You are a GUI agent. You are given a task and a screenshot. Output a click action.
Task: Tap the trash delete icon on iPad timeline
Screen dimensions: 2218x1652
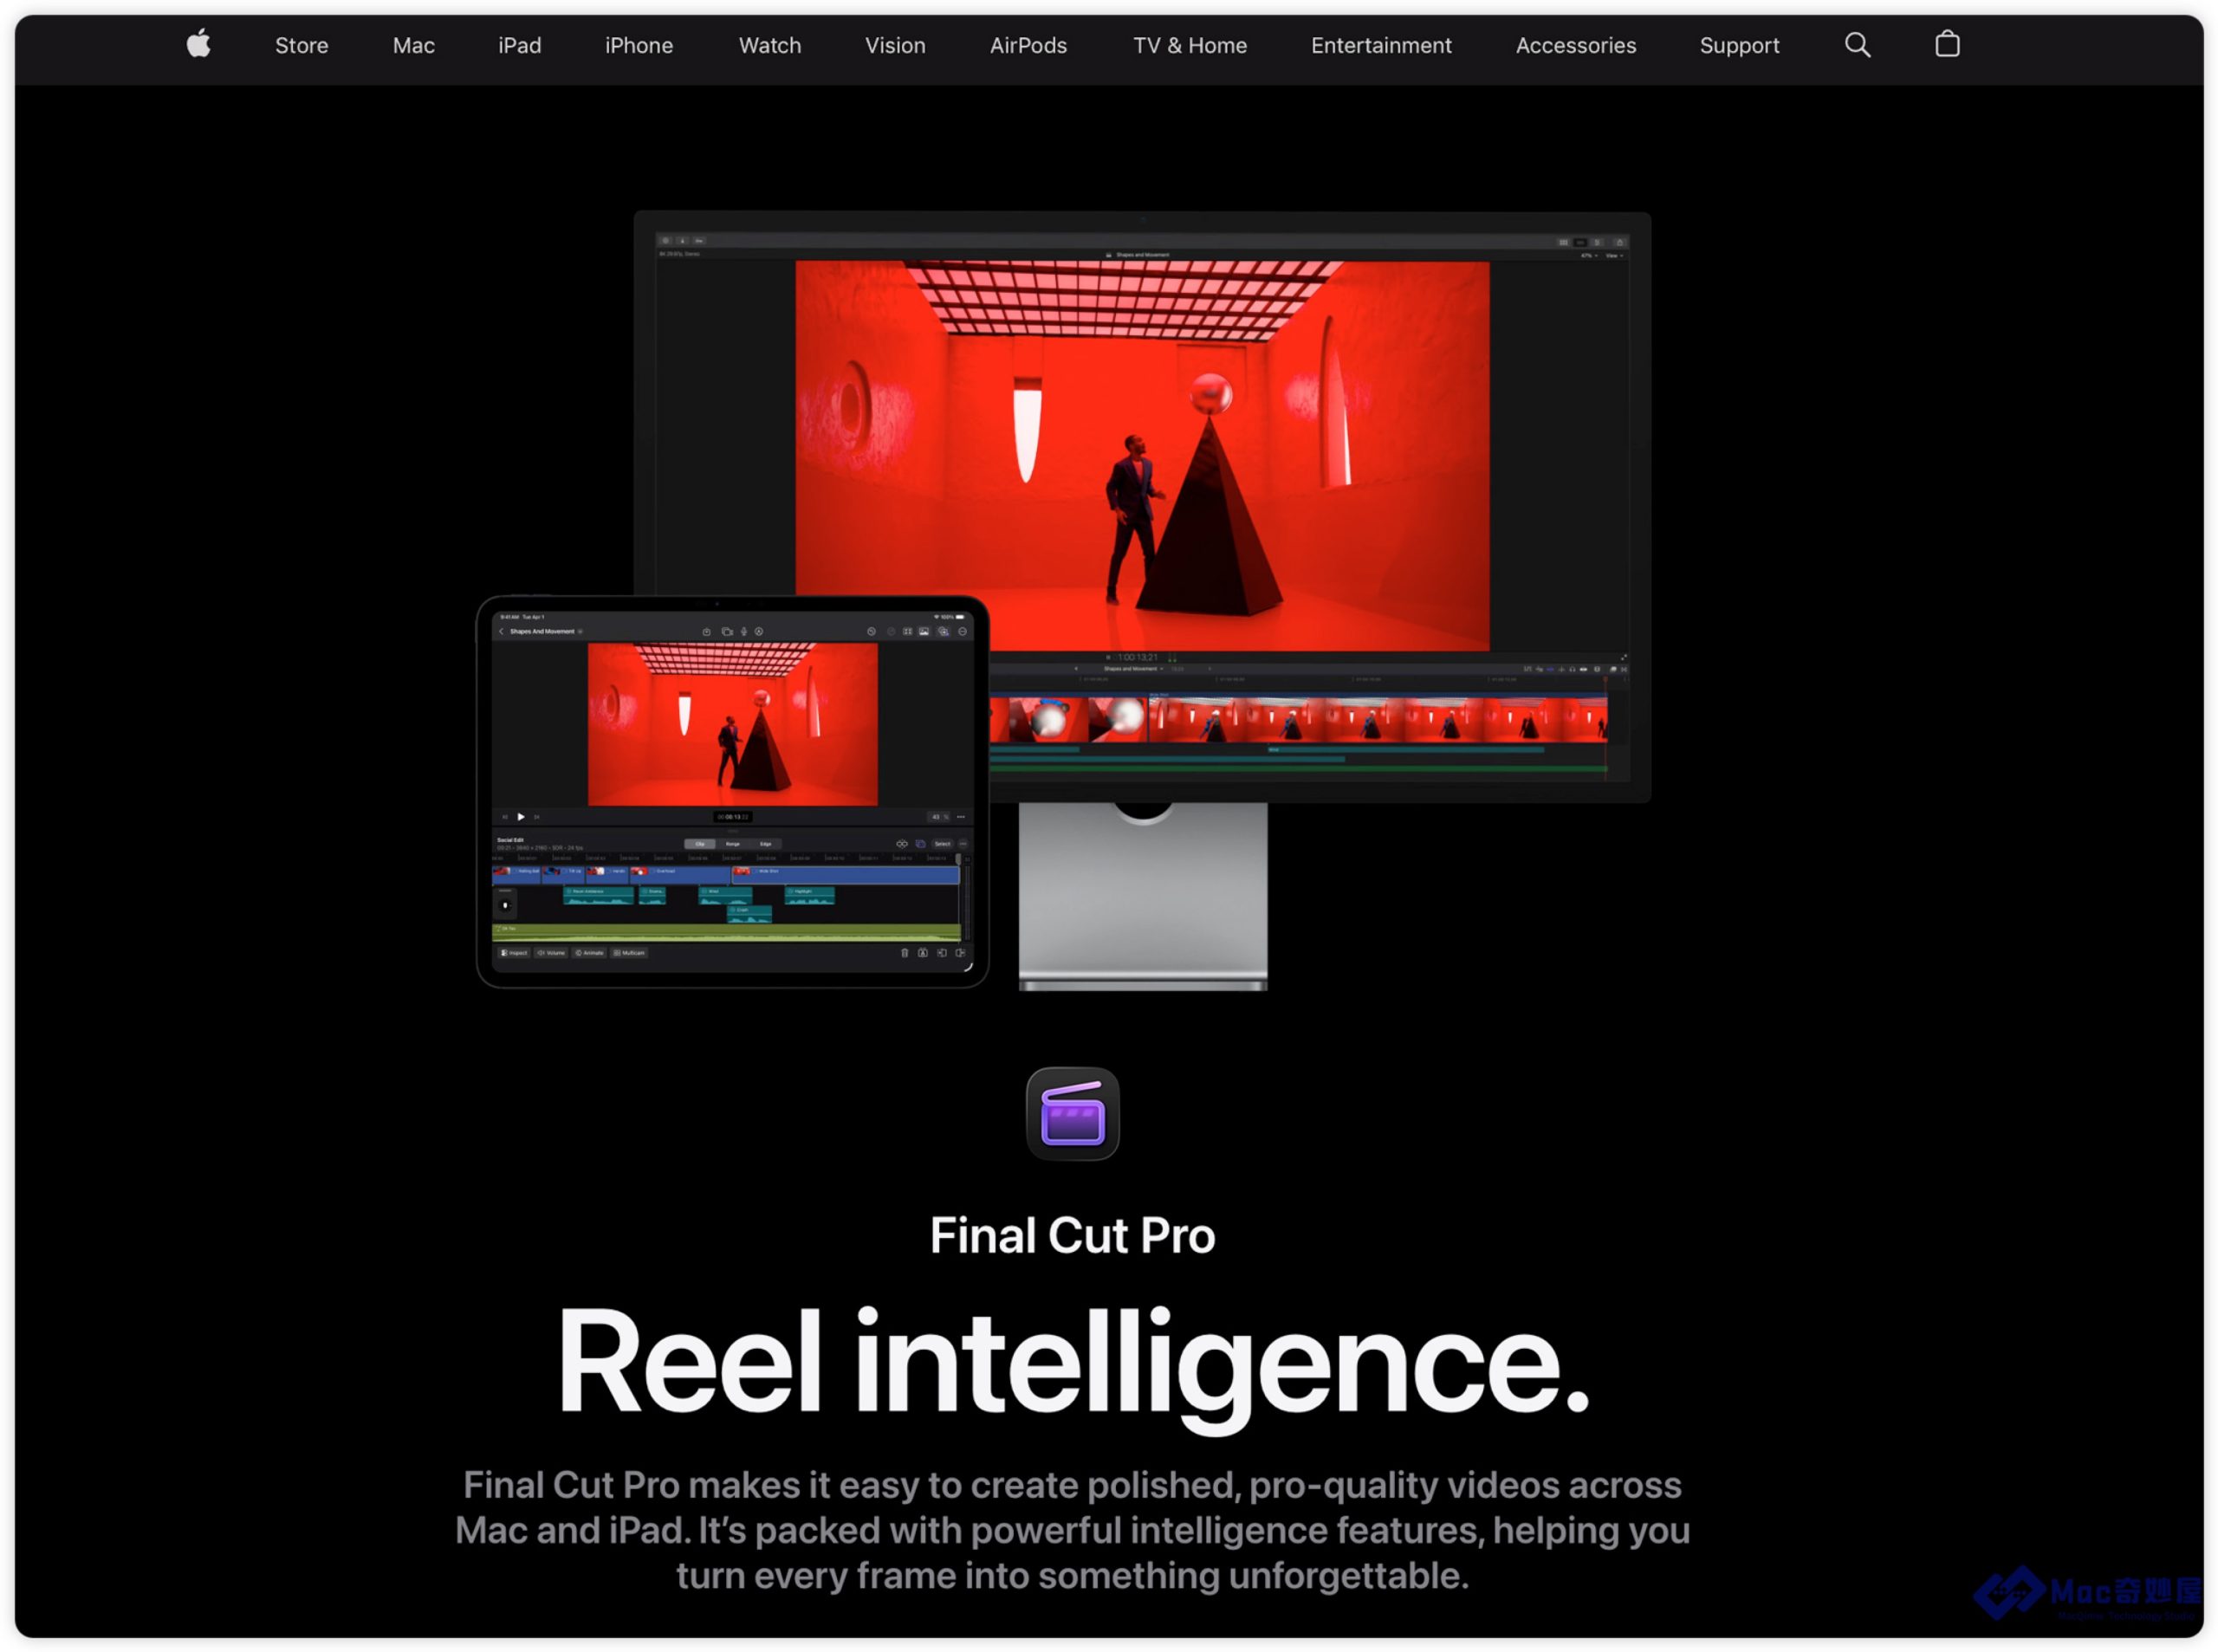click(905, 953)
